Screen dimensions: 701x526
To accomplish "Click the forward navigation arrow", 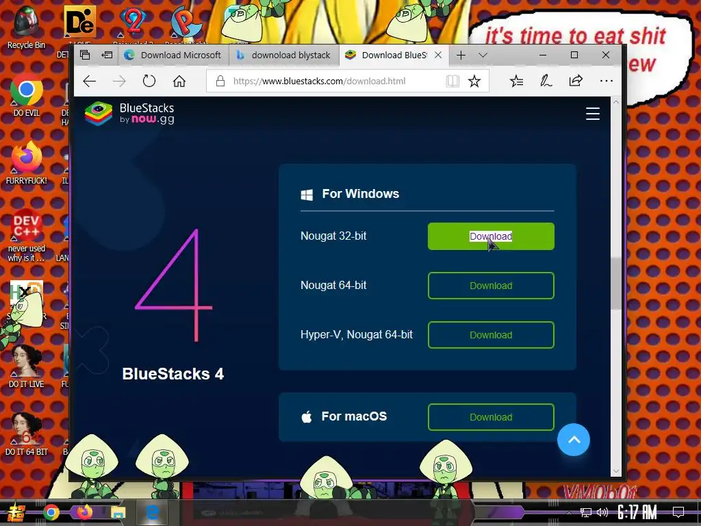I will (119, 81).
